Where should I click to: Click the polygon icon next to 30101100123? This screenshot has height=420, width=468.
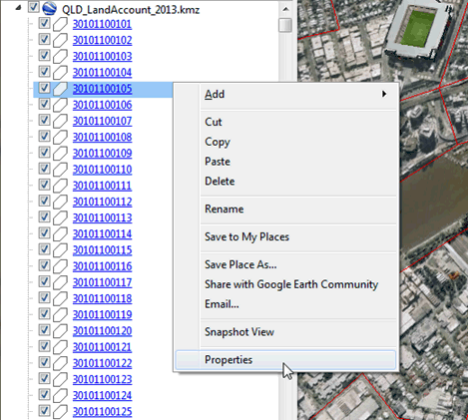[60, 379]
